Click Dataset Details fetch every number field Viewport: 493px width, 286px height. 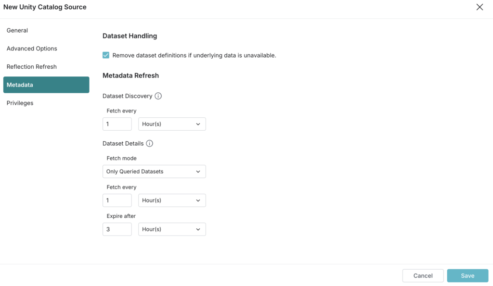point(117,200)
